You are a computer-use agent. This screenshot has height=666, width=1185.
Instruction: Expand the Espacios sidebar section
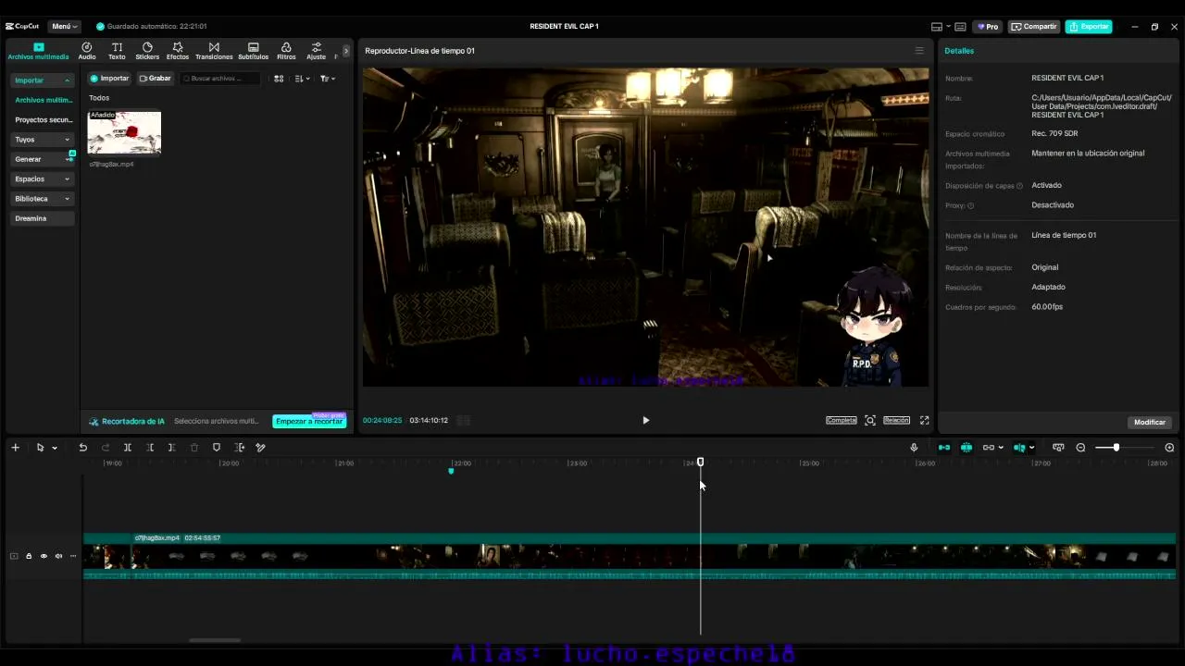43,179
